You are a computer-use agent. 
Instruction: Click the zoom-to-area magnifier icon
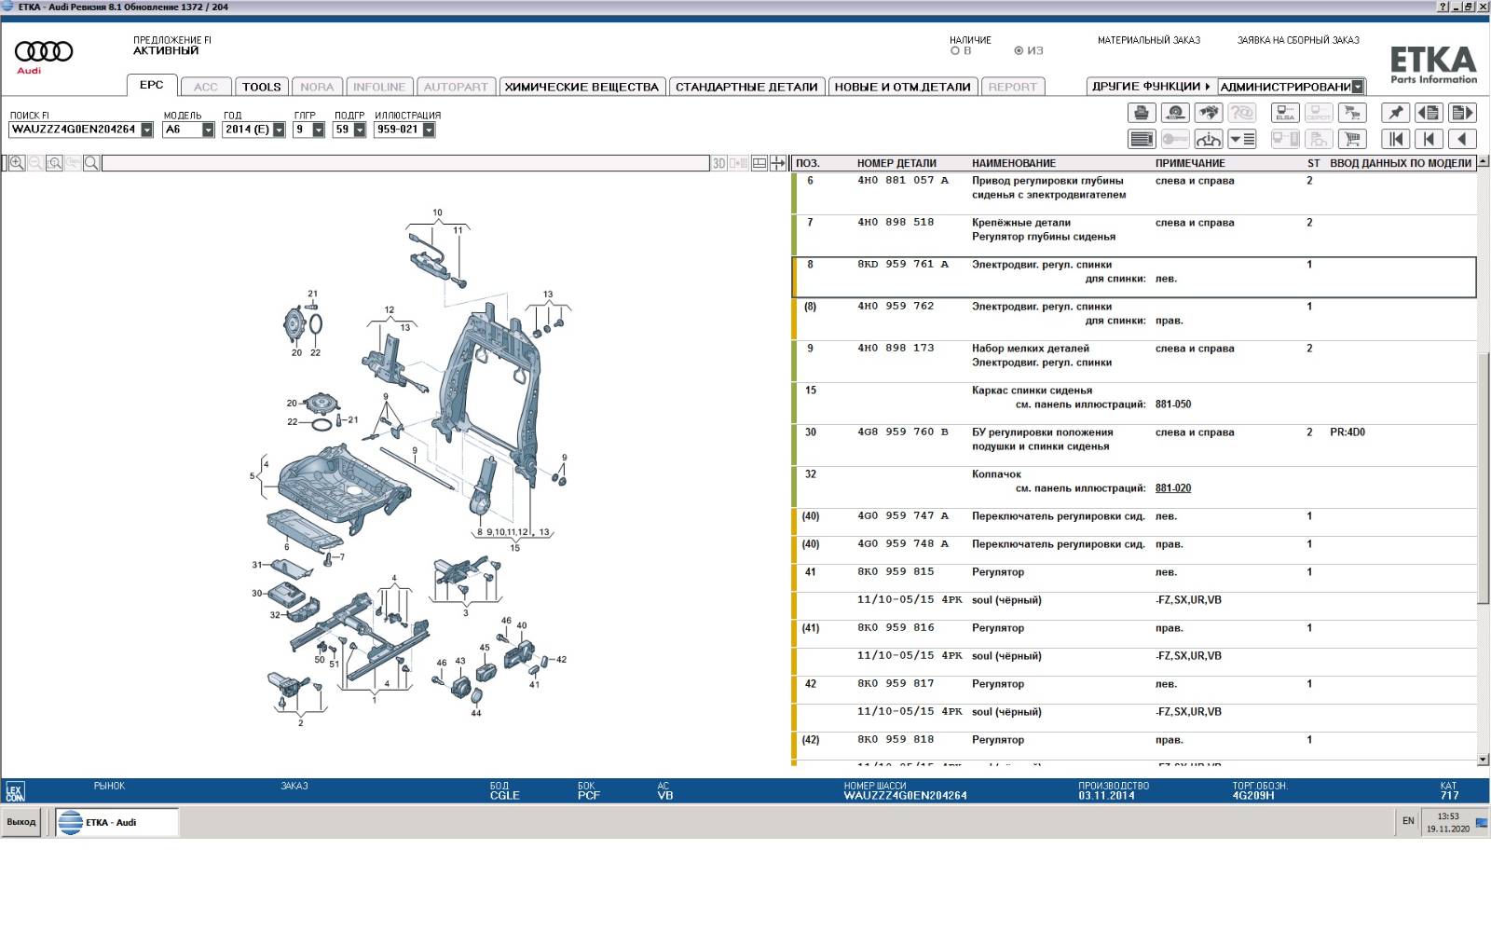(54, 163)
